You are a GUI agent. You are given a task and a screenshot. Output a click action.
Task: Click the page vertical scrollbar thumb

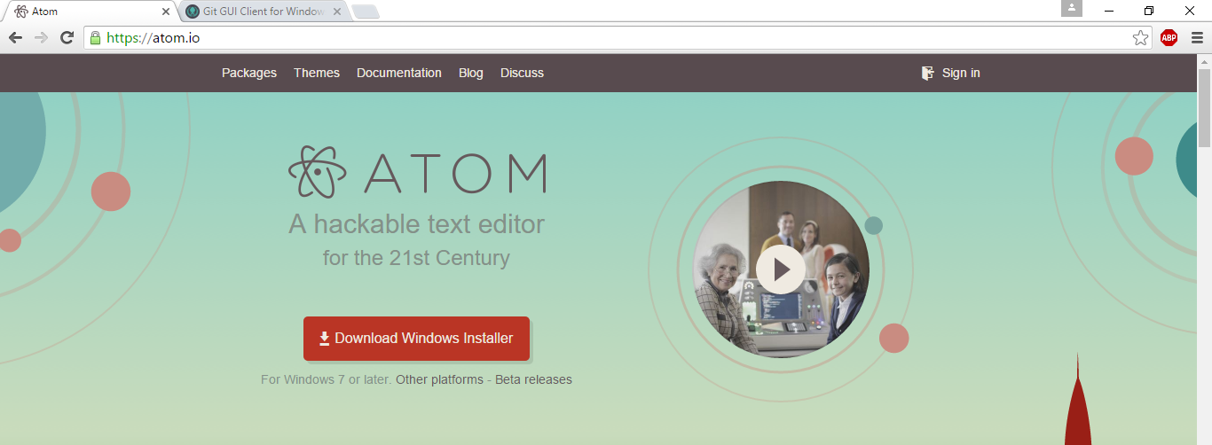(1204, 107)
